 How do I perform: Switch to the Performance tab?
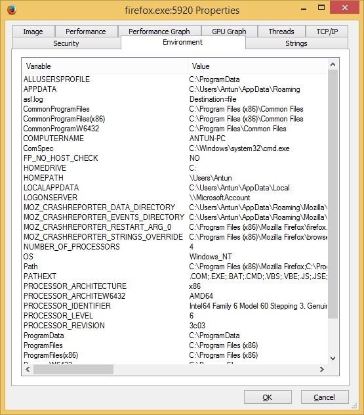pos(86,32)
